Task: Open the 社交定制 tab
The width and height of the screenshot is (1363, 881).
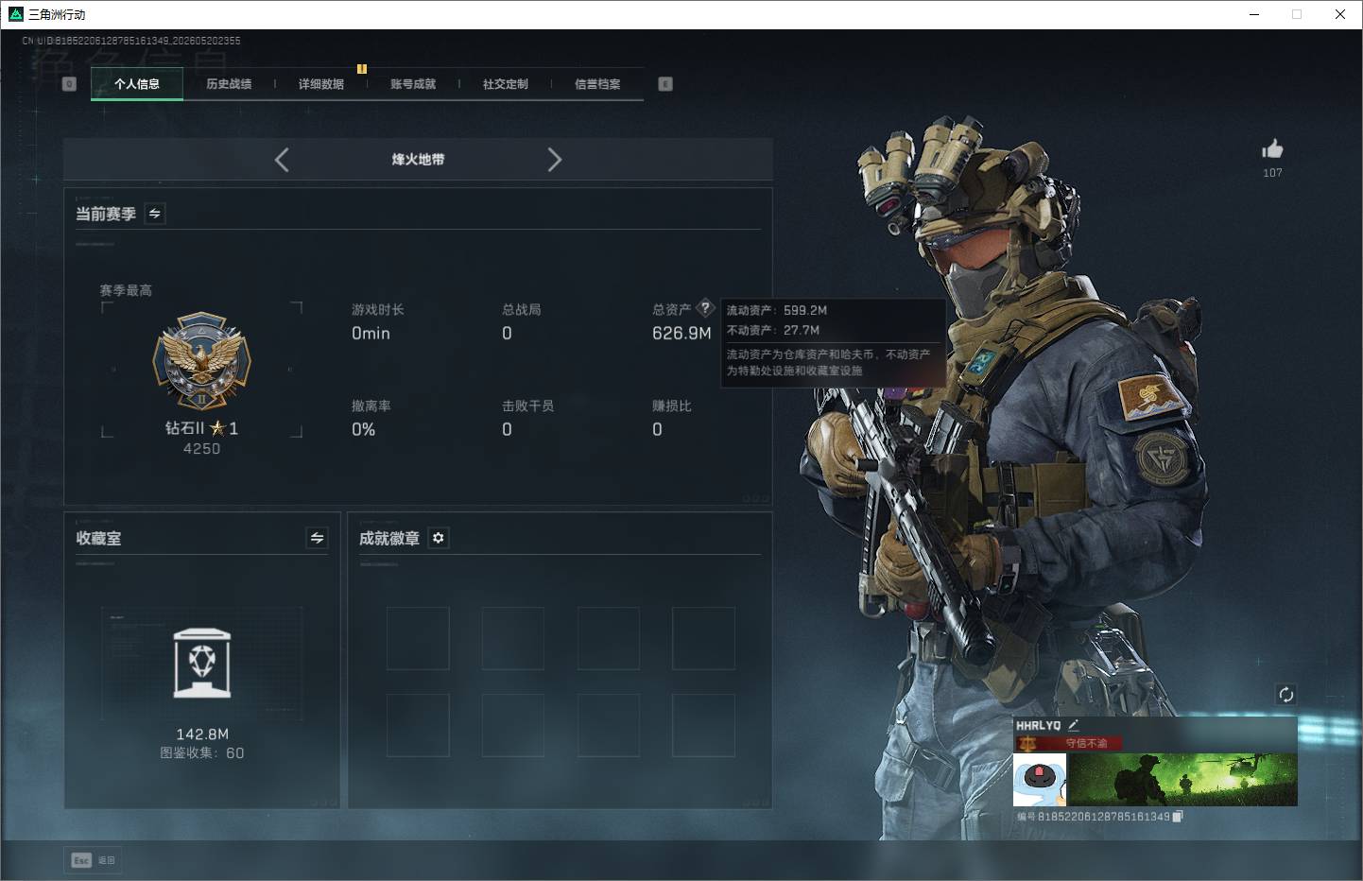Action: tap(506, 84)
